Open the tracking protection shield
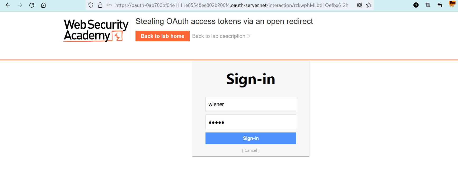The image size is (458, 192). click(91, 5)
